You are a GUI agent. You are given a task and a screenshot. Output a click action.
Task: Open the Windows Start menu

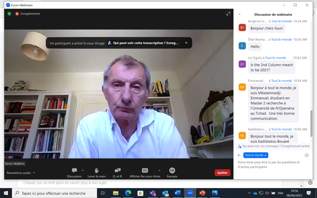[6, 193]
